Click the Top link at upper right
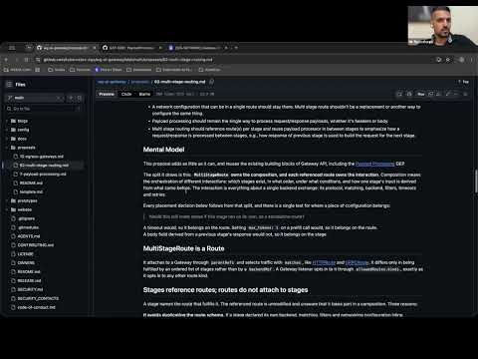Image resolution: width=478 pixels, height=359 pixels. pos(464,82)
